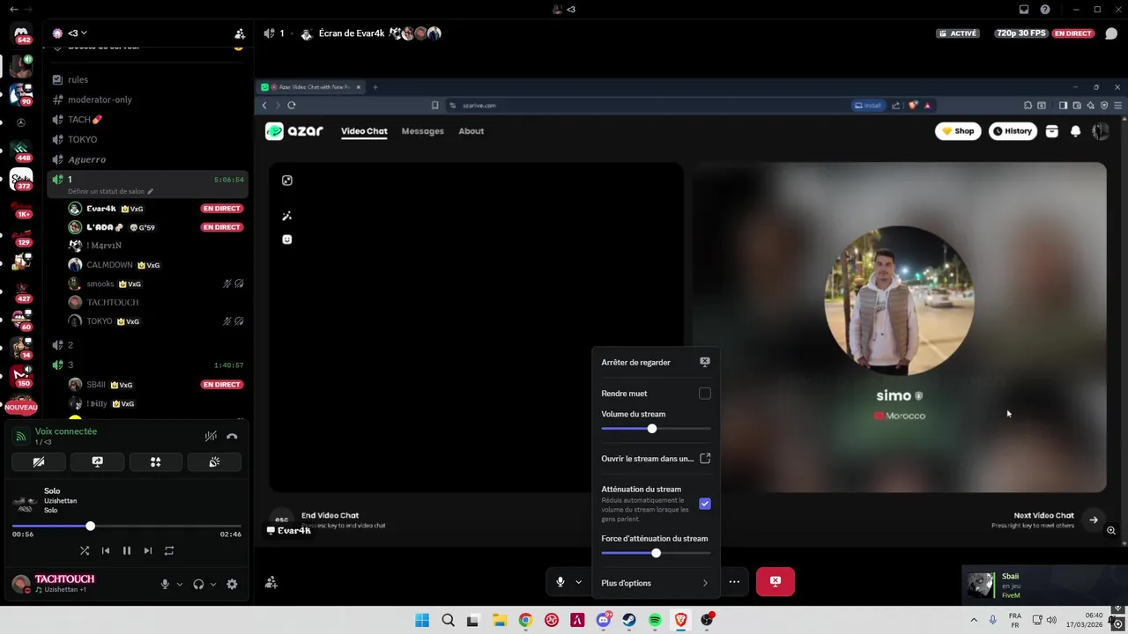
Task: Pause the song Solo
Action: point(127,550)
